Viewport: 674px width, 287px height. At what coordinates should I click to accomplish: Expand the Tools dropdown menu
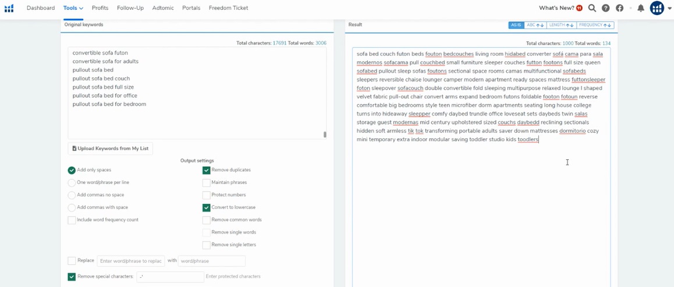73,8
